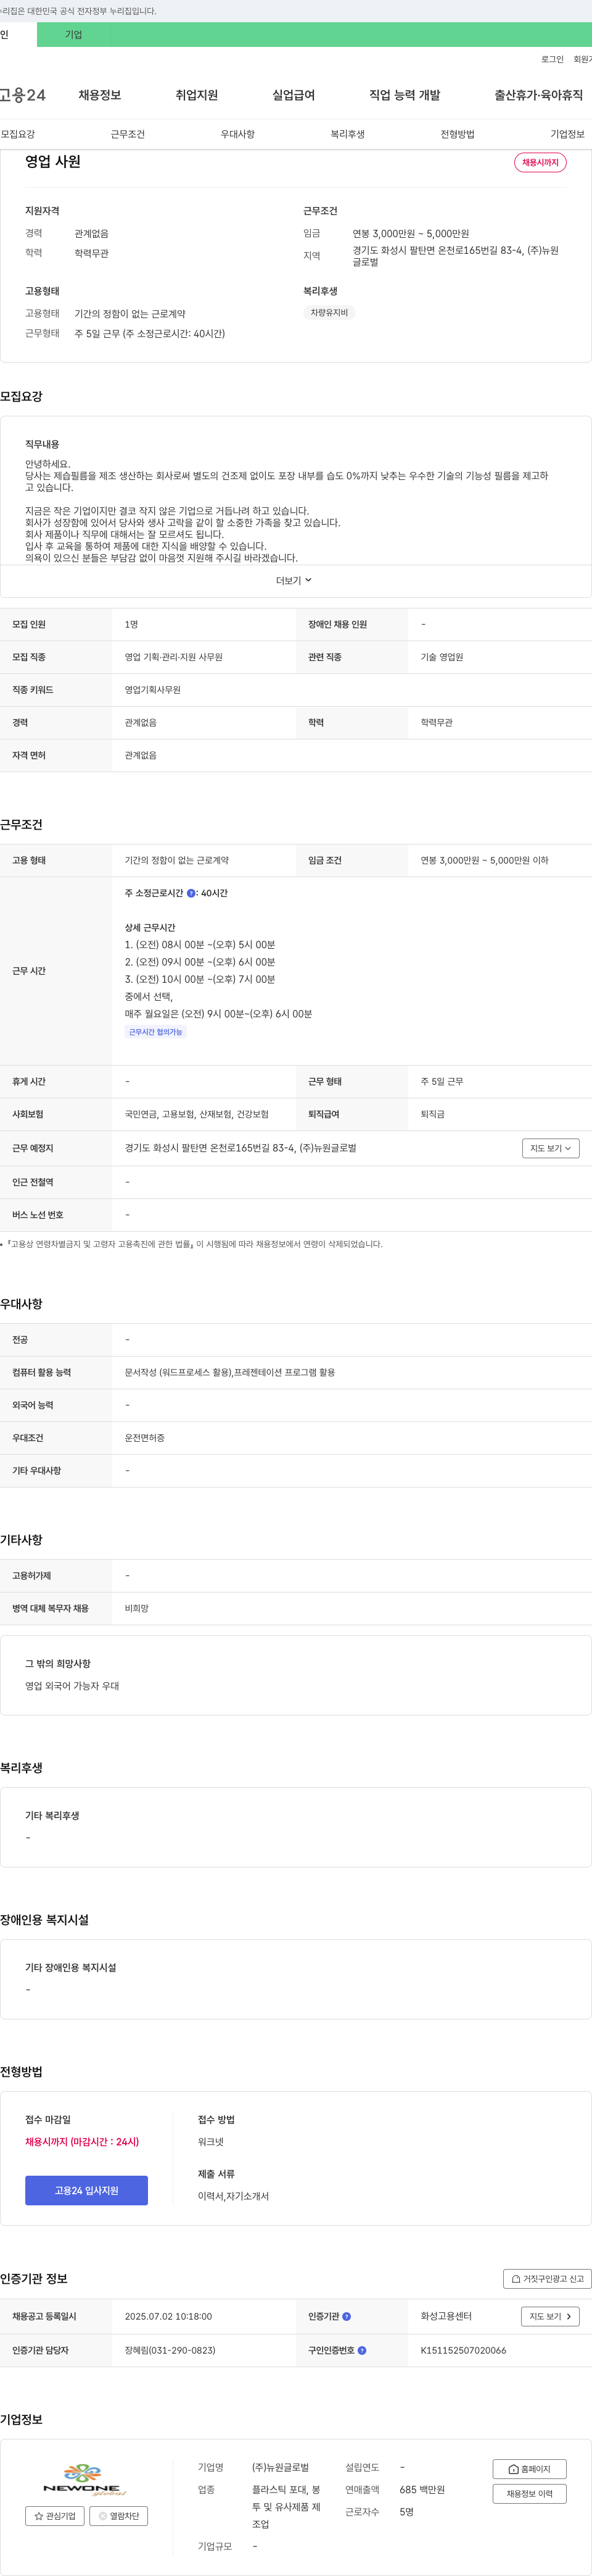
Task: Click the 열람차단 block button
Action: pyautogui.click(x=119, y=2516)
